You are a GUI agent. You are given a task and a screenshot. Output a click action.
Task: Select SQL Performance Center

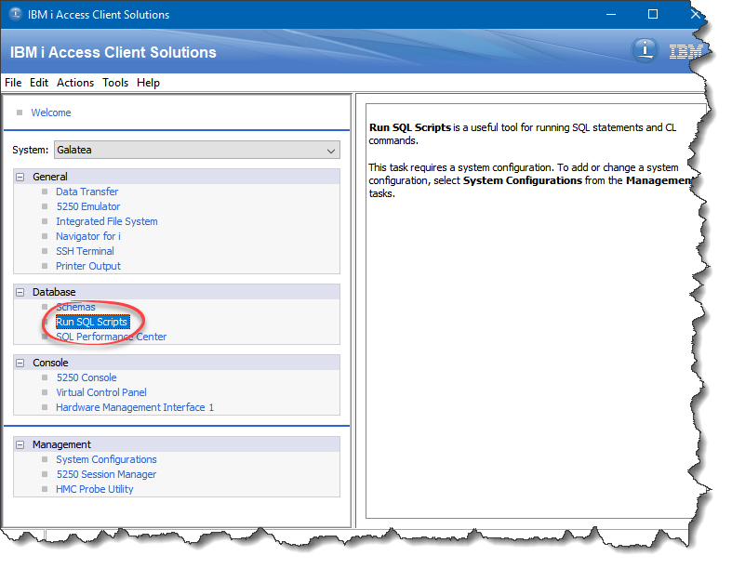point(112,337)
